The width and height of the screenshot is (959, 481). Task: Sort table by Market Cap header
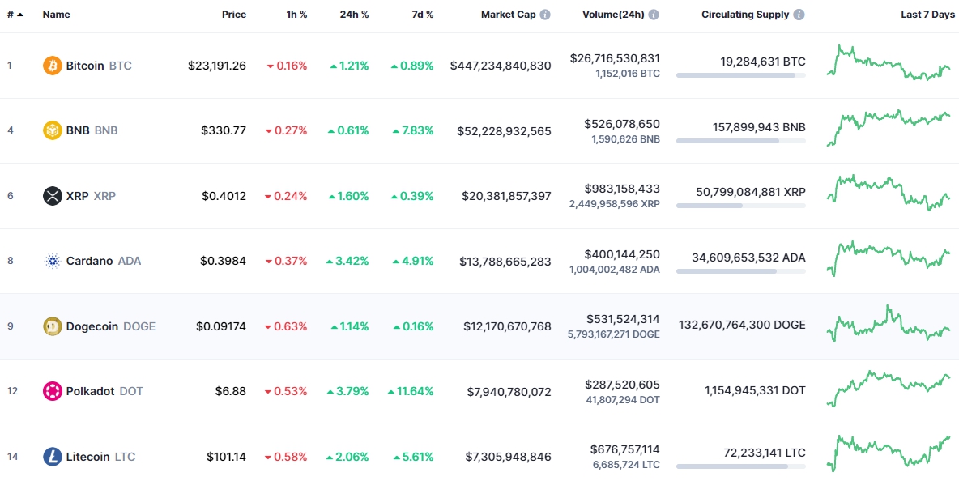tap(508, 15)
